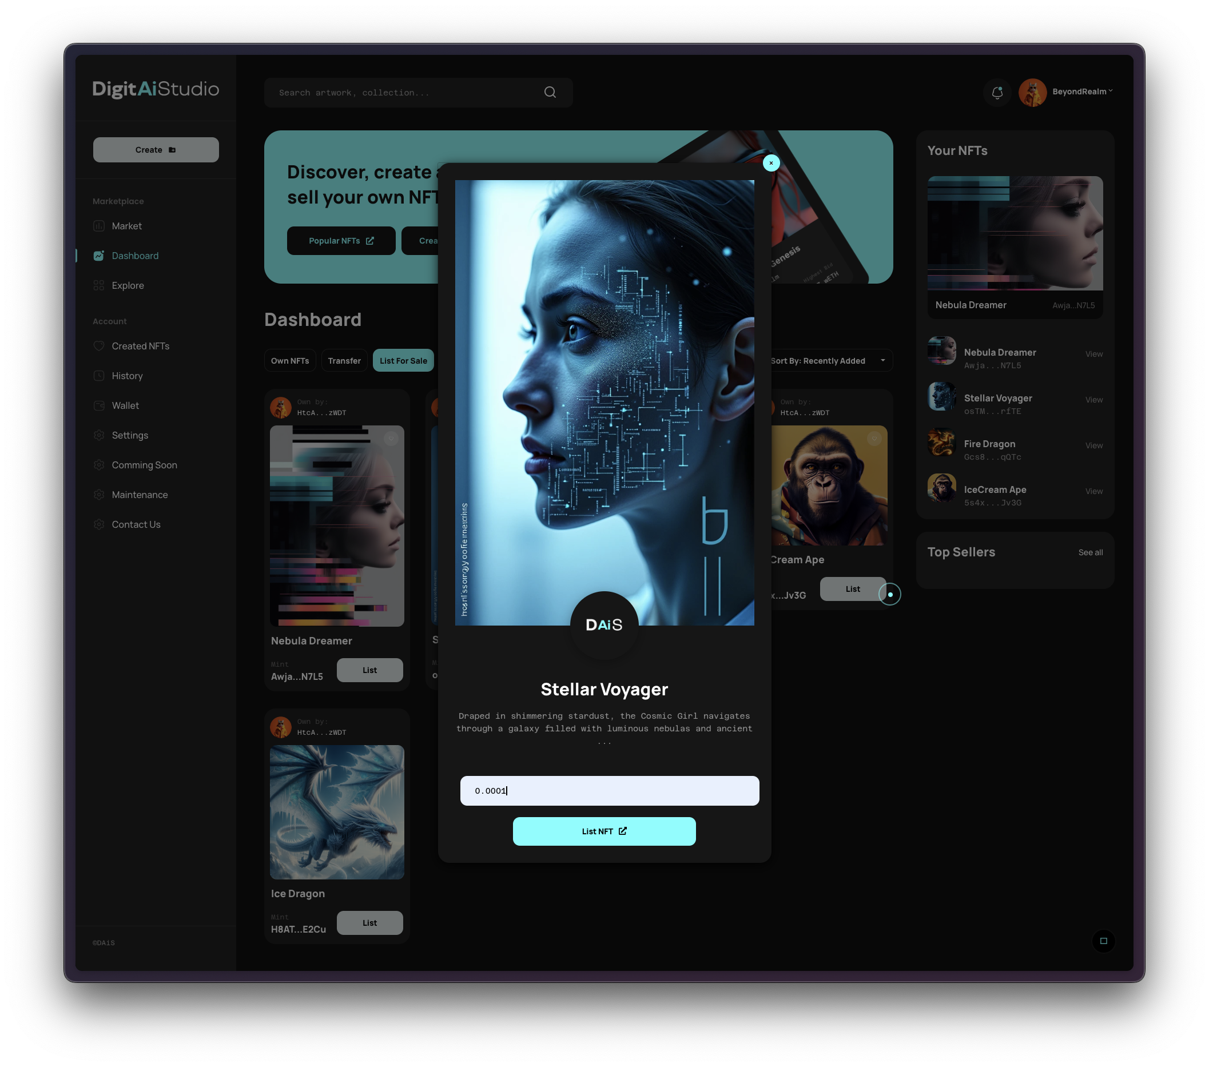1209x1067 pixels.
Task: Switch to Own NFTs tab
Action: [x=290, y=361]
